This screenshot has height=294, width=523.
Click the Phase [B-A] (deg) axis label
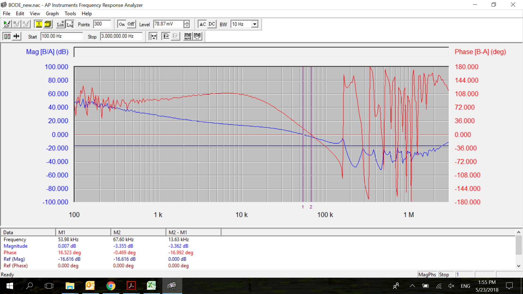coord(480,52)
